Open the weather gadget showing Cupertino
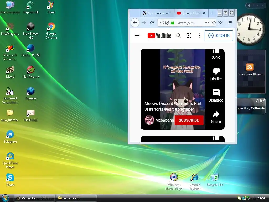 (251, 106)
